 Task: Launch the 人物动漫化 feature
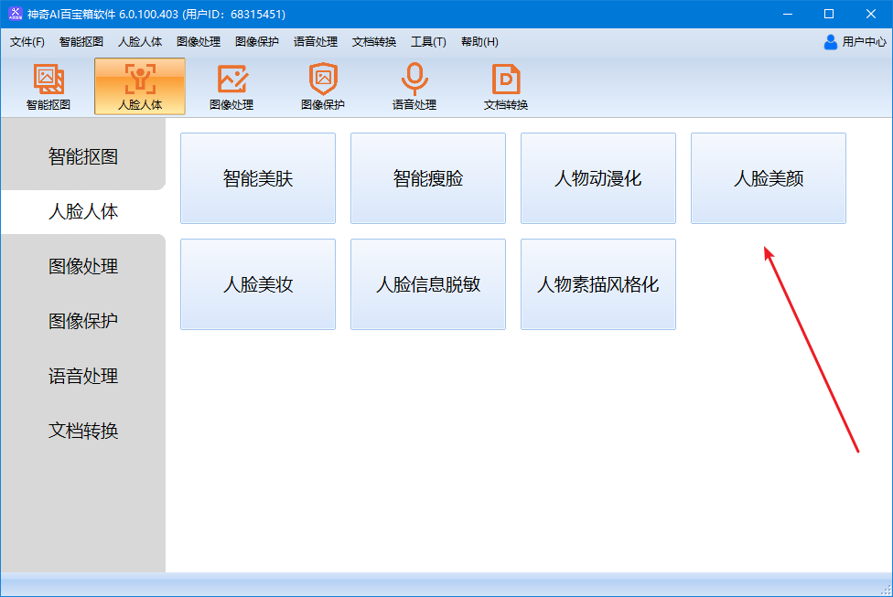(x=598, y=178)
